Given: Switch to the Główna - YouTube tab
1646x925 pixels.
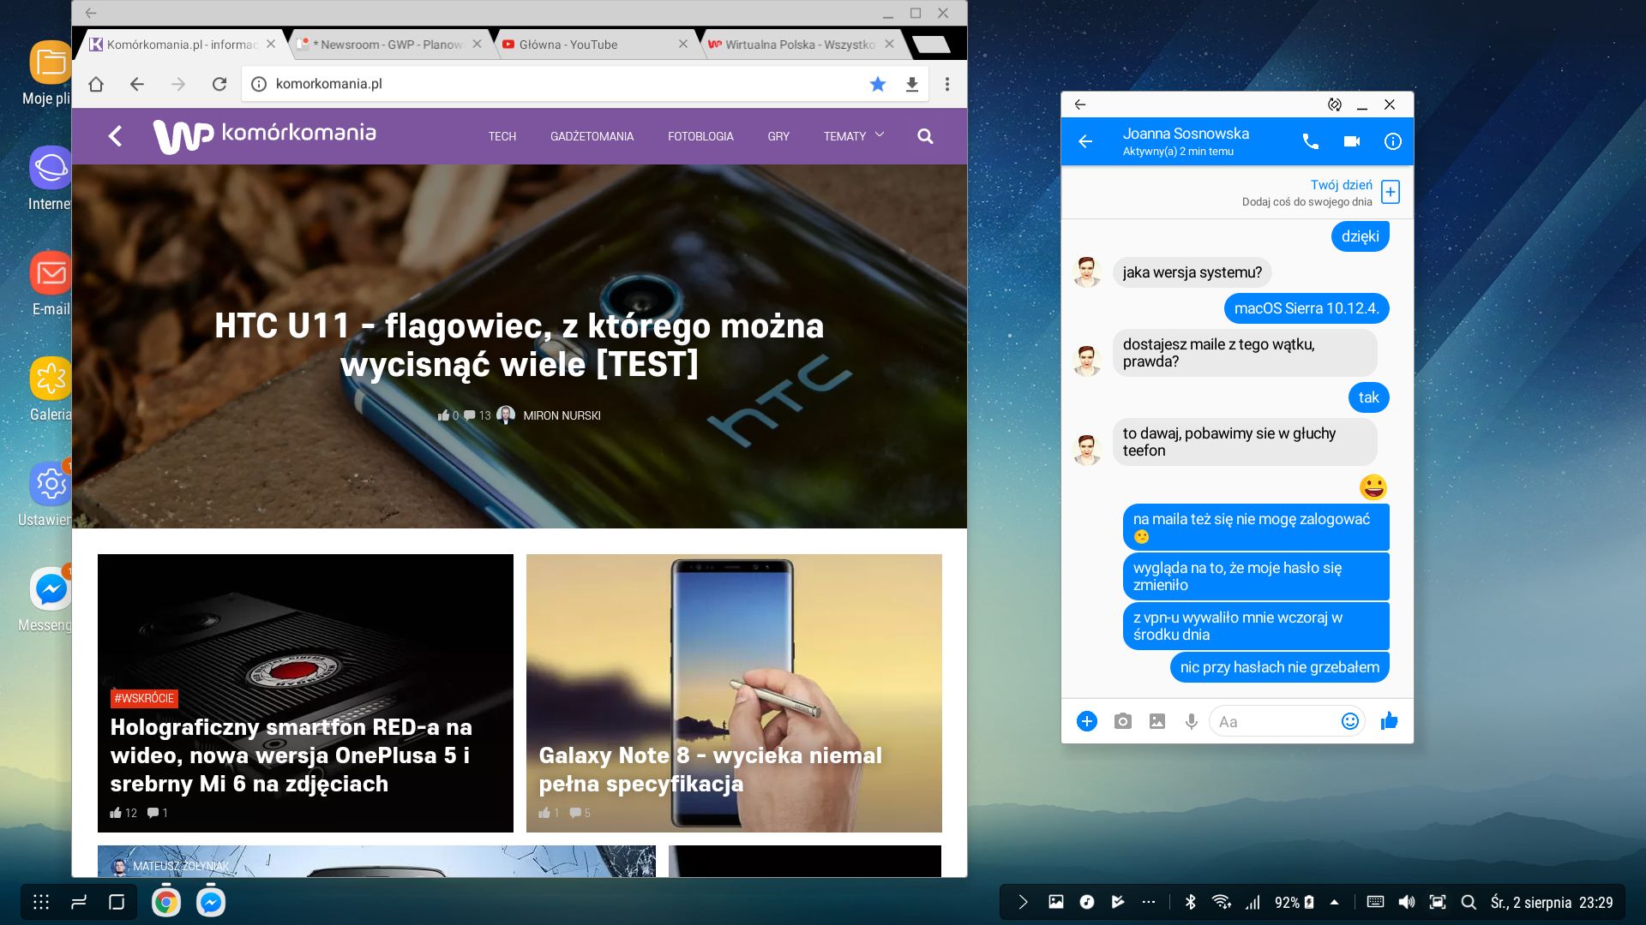Looking at the screenshot, I should 594,45.
